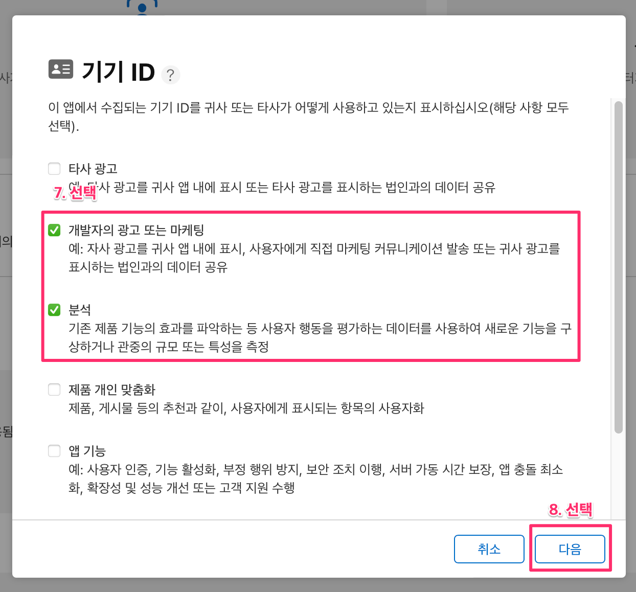
Task: Click the 기기 ID dialog title
Action: [x=118, y=72]
